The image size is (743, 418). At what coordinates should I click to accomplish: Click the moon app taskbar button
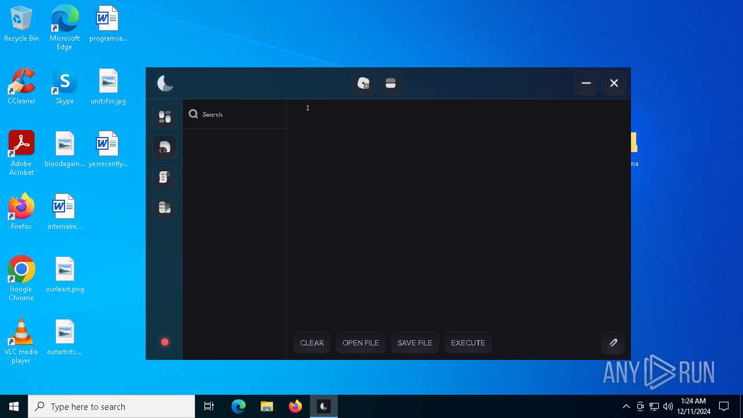point(324,406)
